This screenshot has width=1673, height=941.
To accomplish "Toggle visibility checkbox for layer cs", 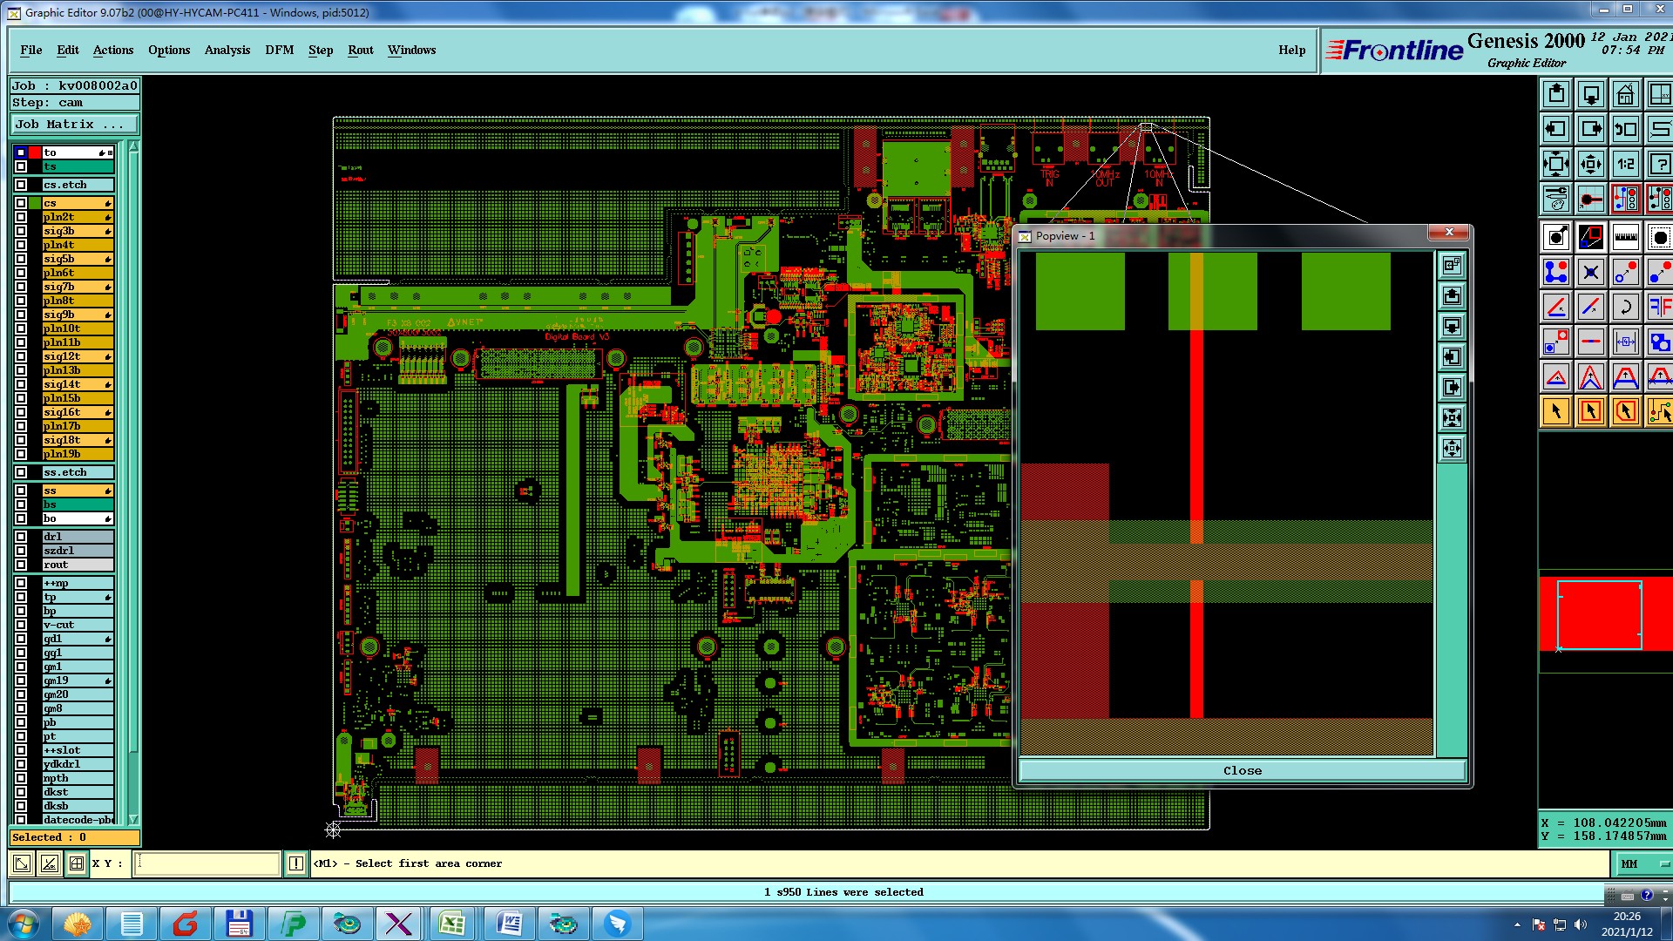I will pos(21,203).
